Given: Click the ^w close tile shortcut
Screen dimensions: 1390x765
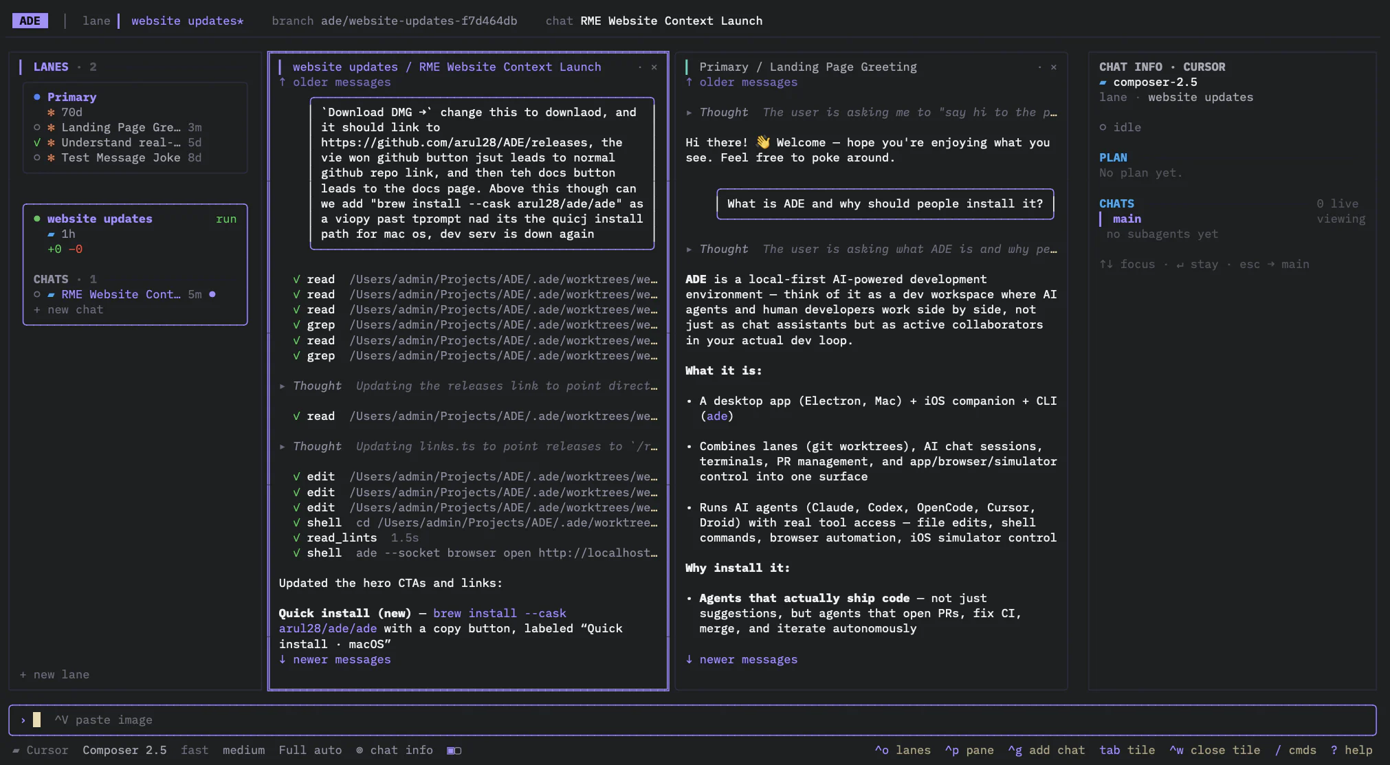Looking at the screenshot, I should [1215, 750].
